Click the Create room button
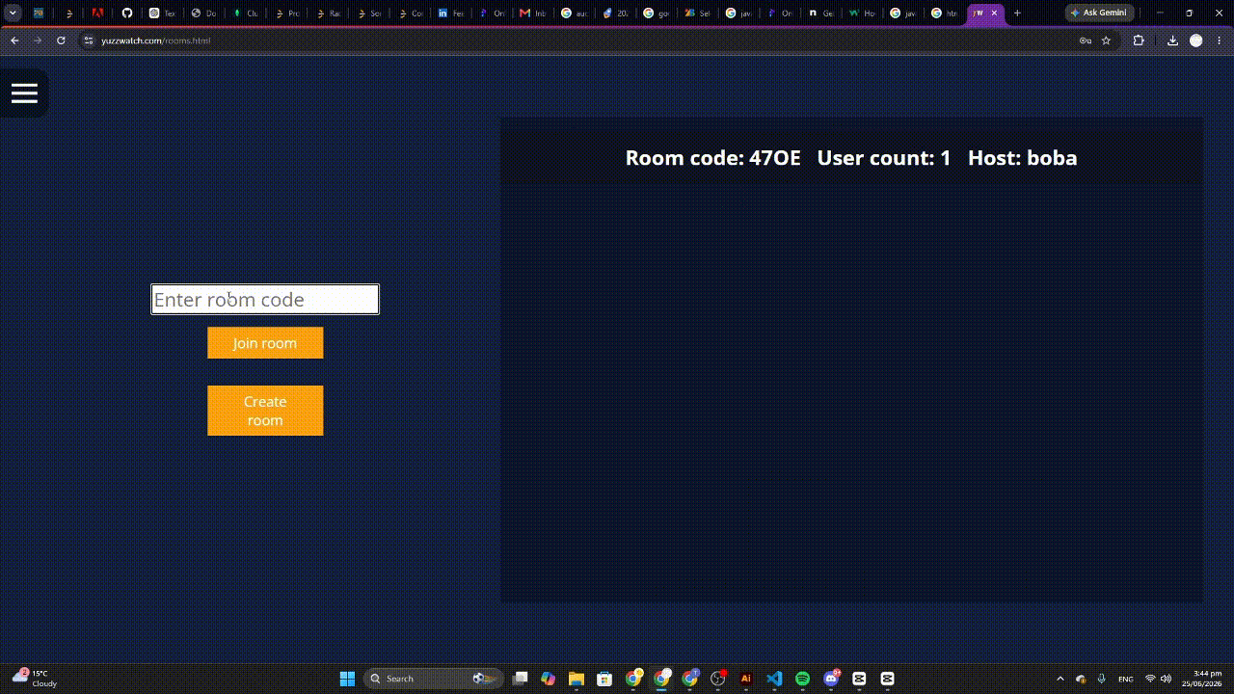This screenshot has height=694, width=1234. click(x=265, y=411)
